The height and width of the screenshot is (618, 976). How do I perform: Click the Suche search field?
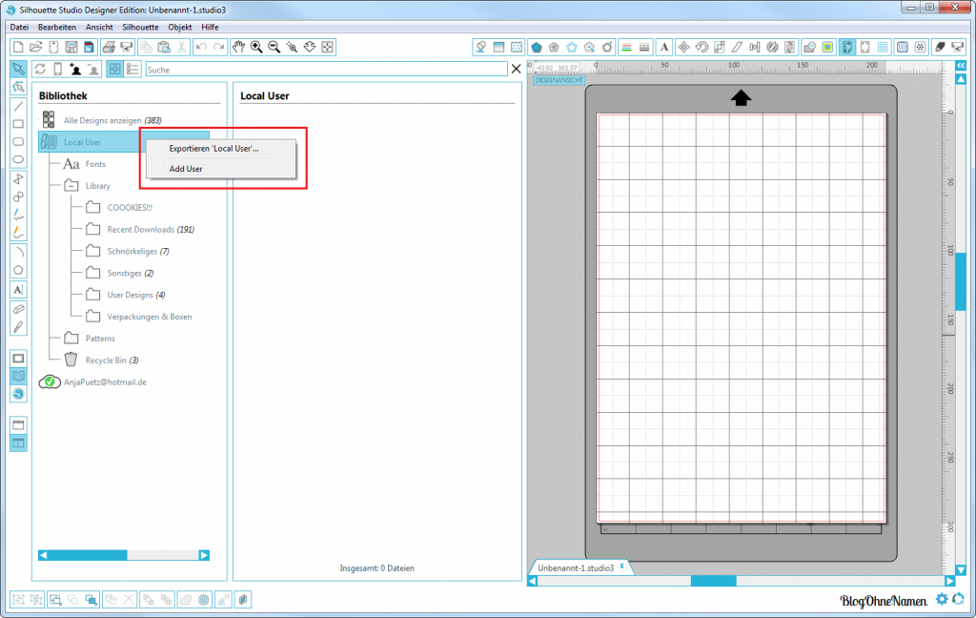coord(324,70)
